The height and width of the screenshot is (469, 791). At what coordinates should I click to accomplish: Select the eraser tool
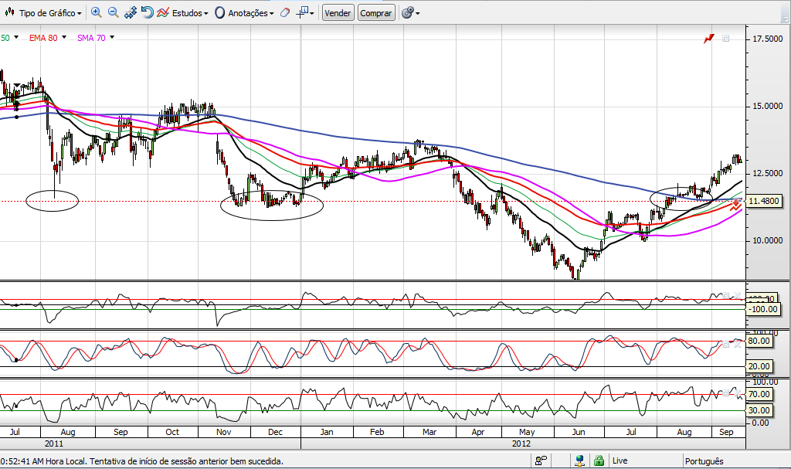pyautogui.click(x=285, y=12)
